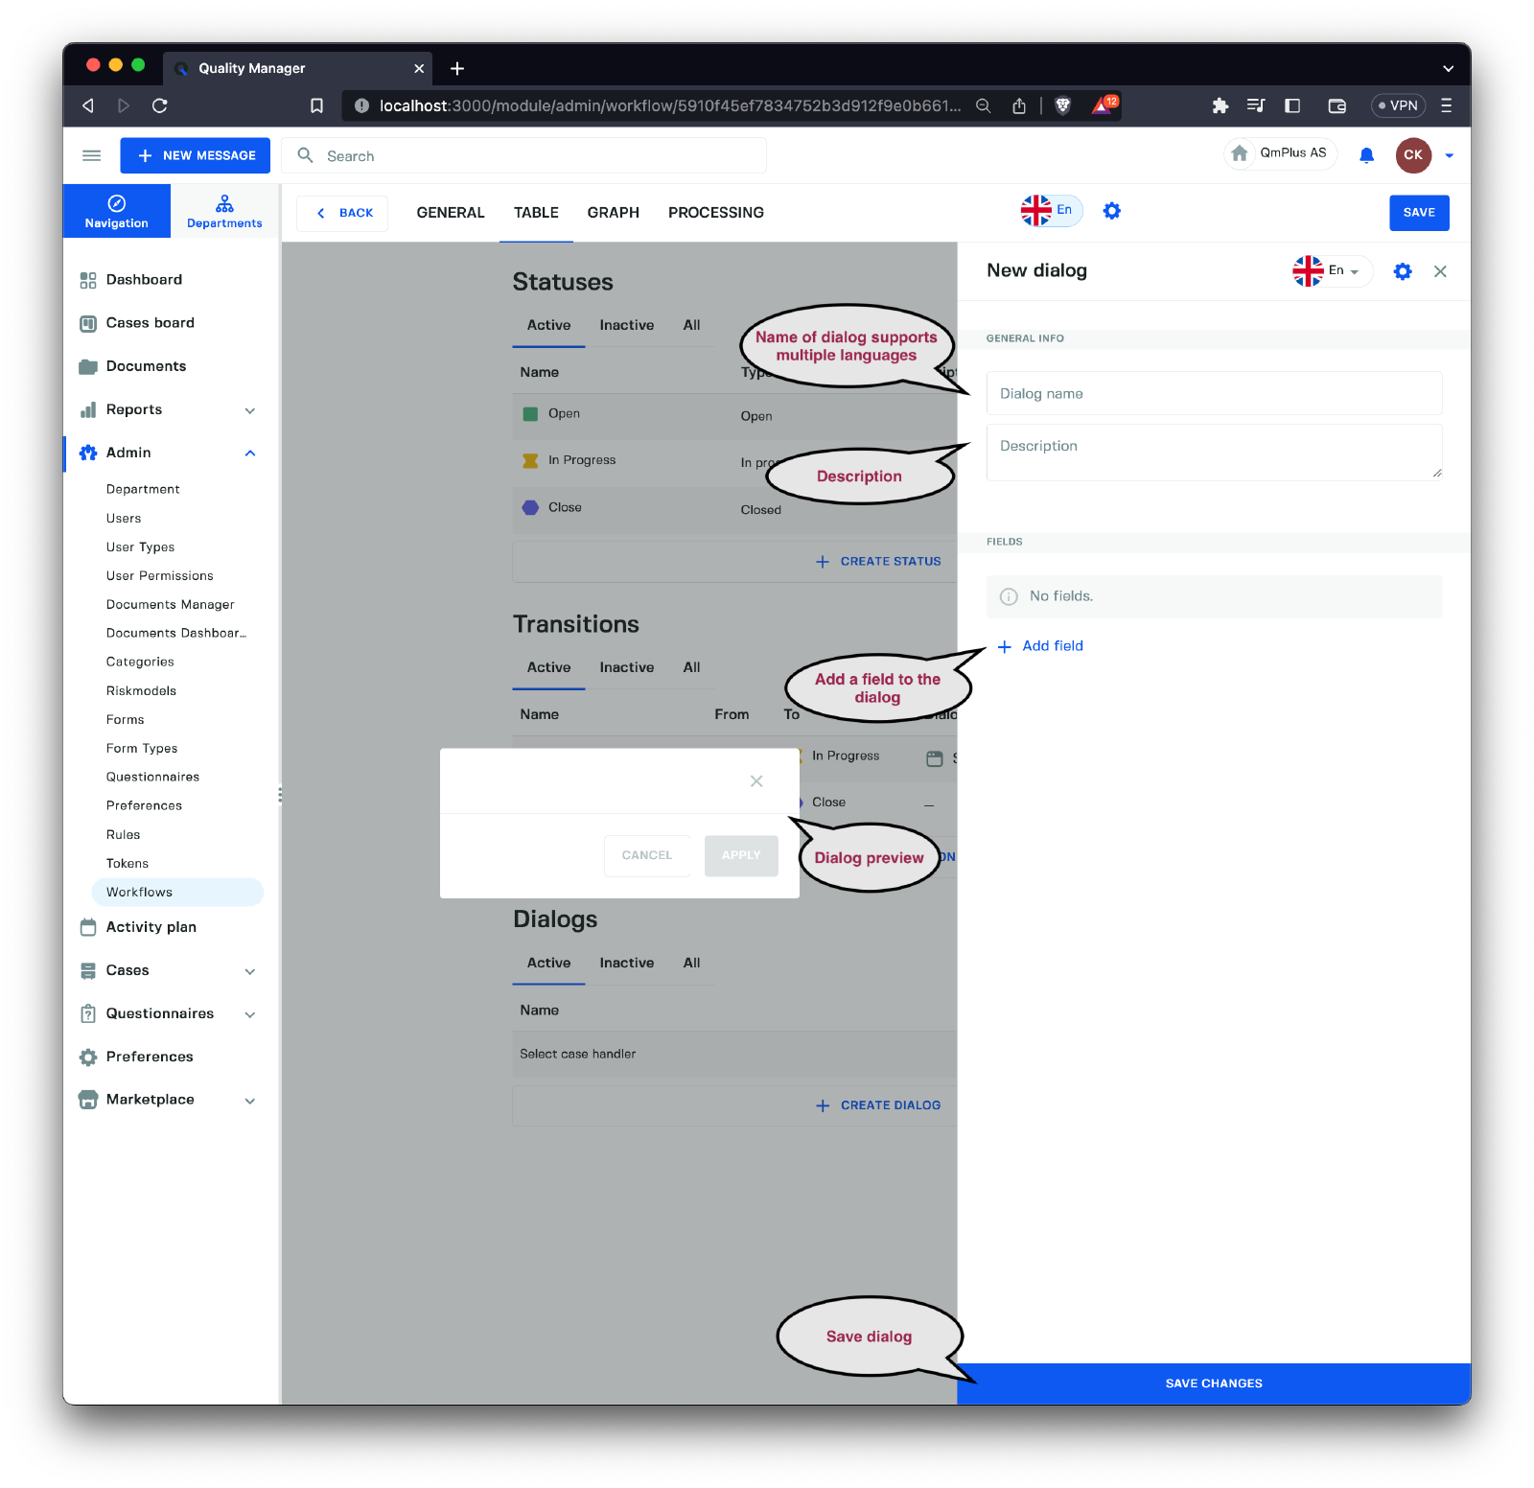Click the Dialog name input field

1214,394
